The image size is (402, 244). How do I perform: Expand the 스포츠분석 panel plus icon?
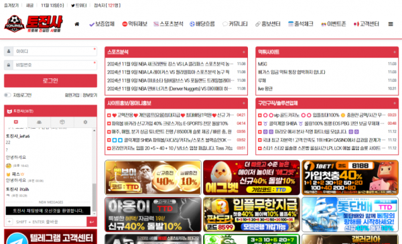[x=244, y=52]
